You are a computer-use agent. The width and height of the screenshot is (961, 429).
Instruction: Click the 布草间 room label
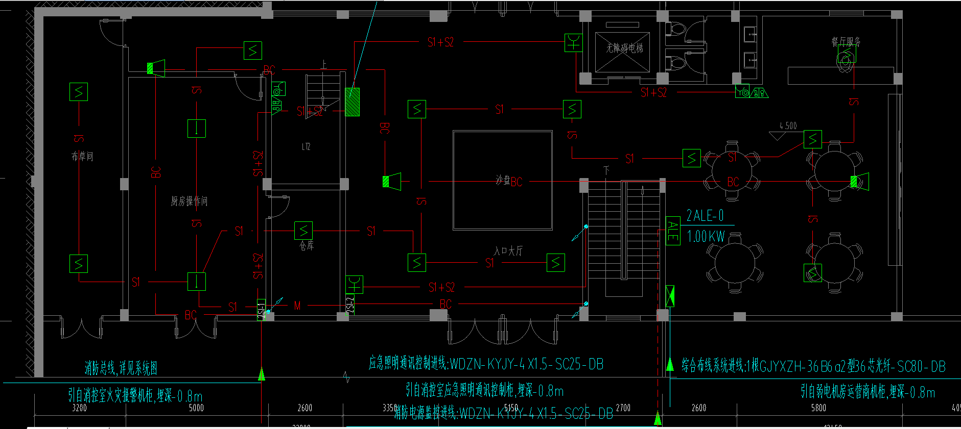[82, 156]
